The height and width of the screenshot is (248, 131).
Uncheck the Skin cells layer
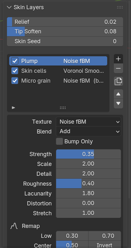(15, 71)
